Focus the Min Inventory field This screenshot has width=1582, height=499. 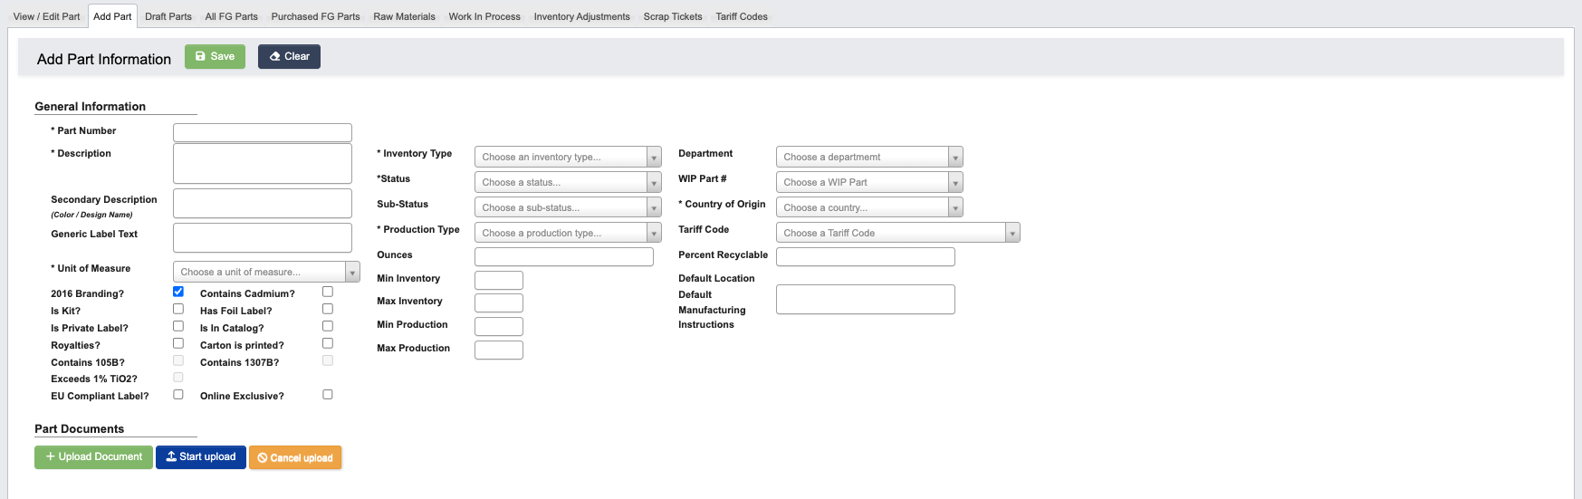499,280
